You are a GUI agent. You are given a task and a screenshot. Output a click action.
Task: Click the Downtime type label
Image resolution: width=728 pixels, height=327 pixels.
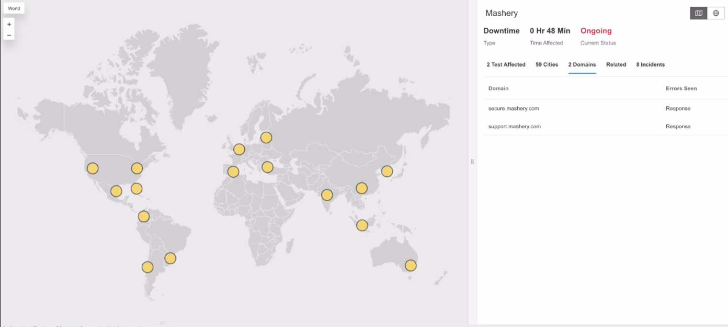pos(501,31)
